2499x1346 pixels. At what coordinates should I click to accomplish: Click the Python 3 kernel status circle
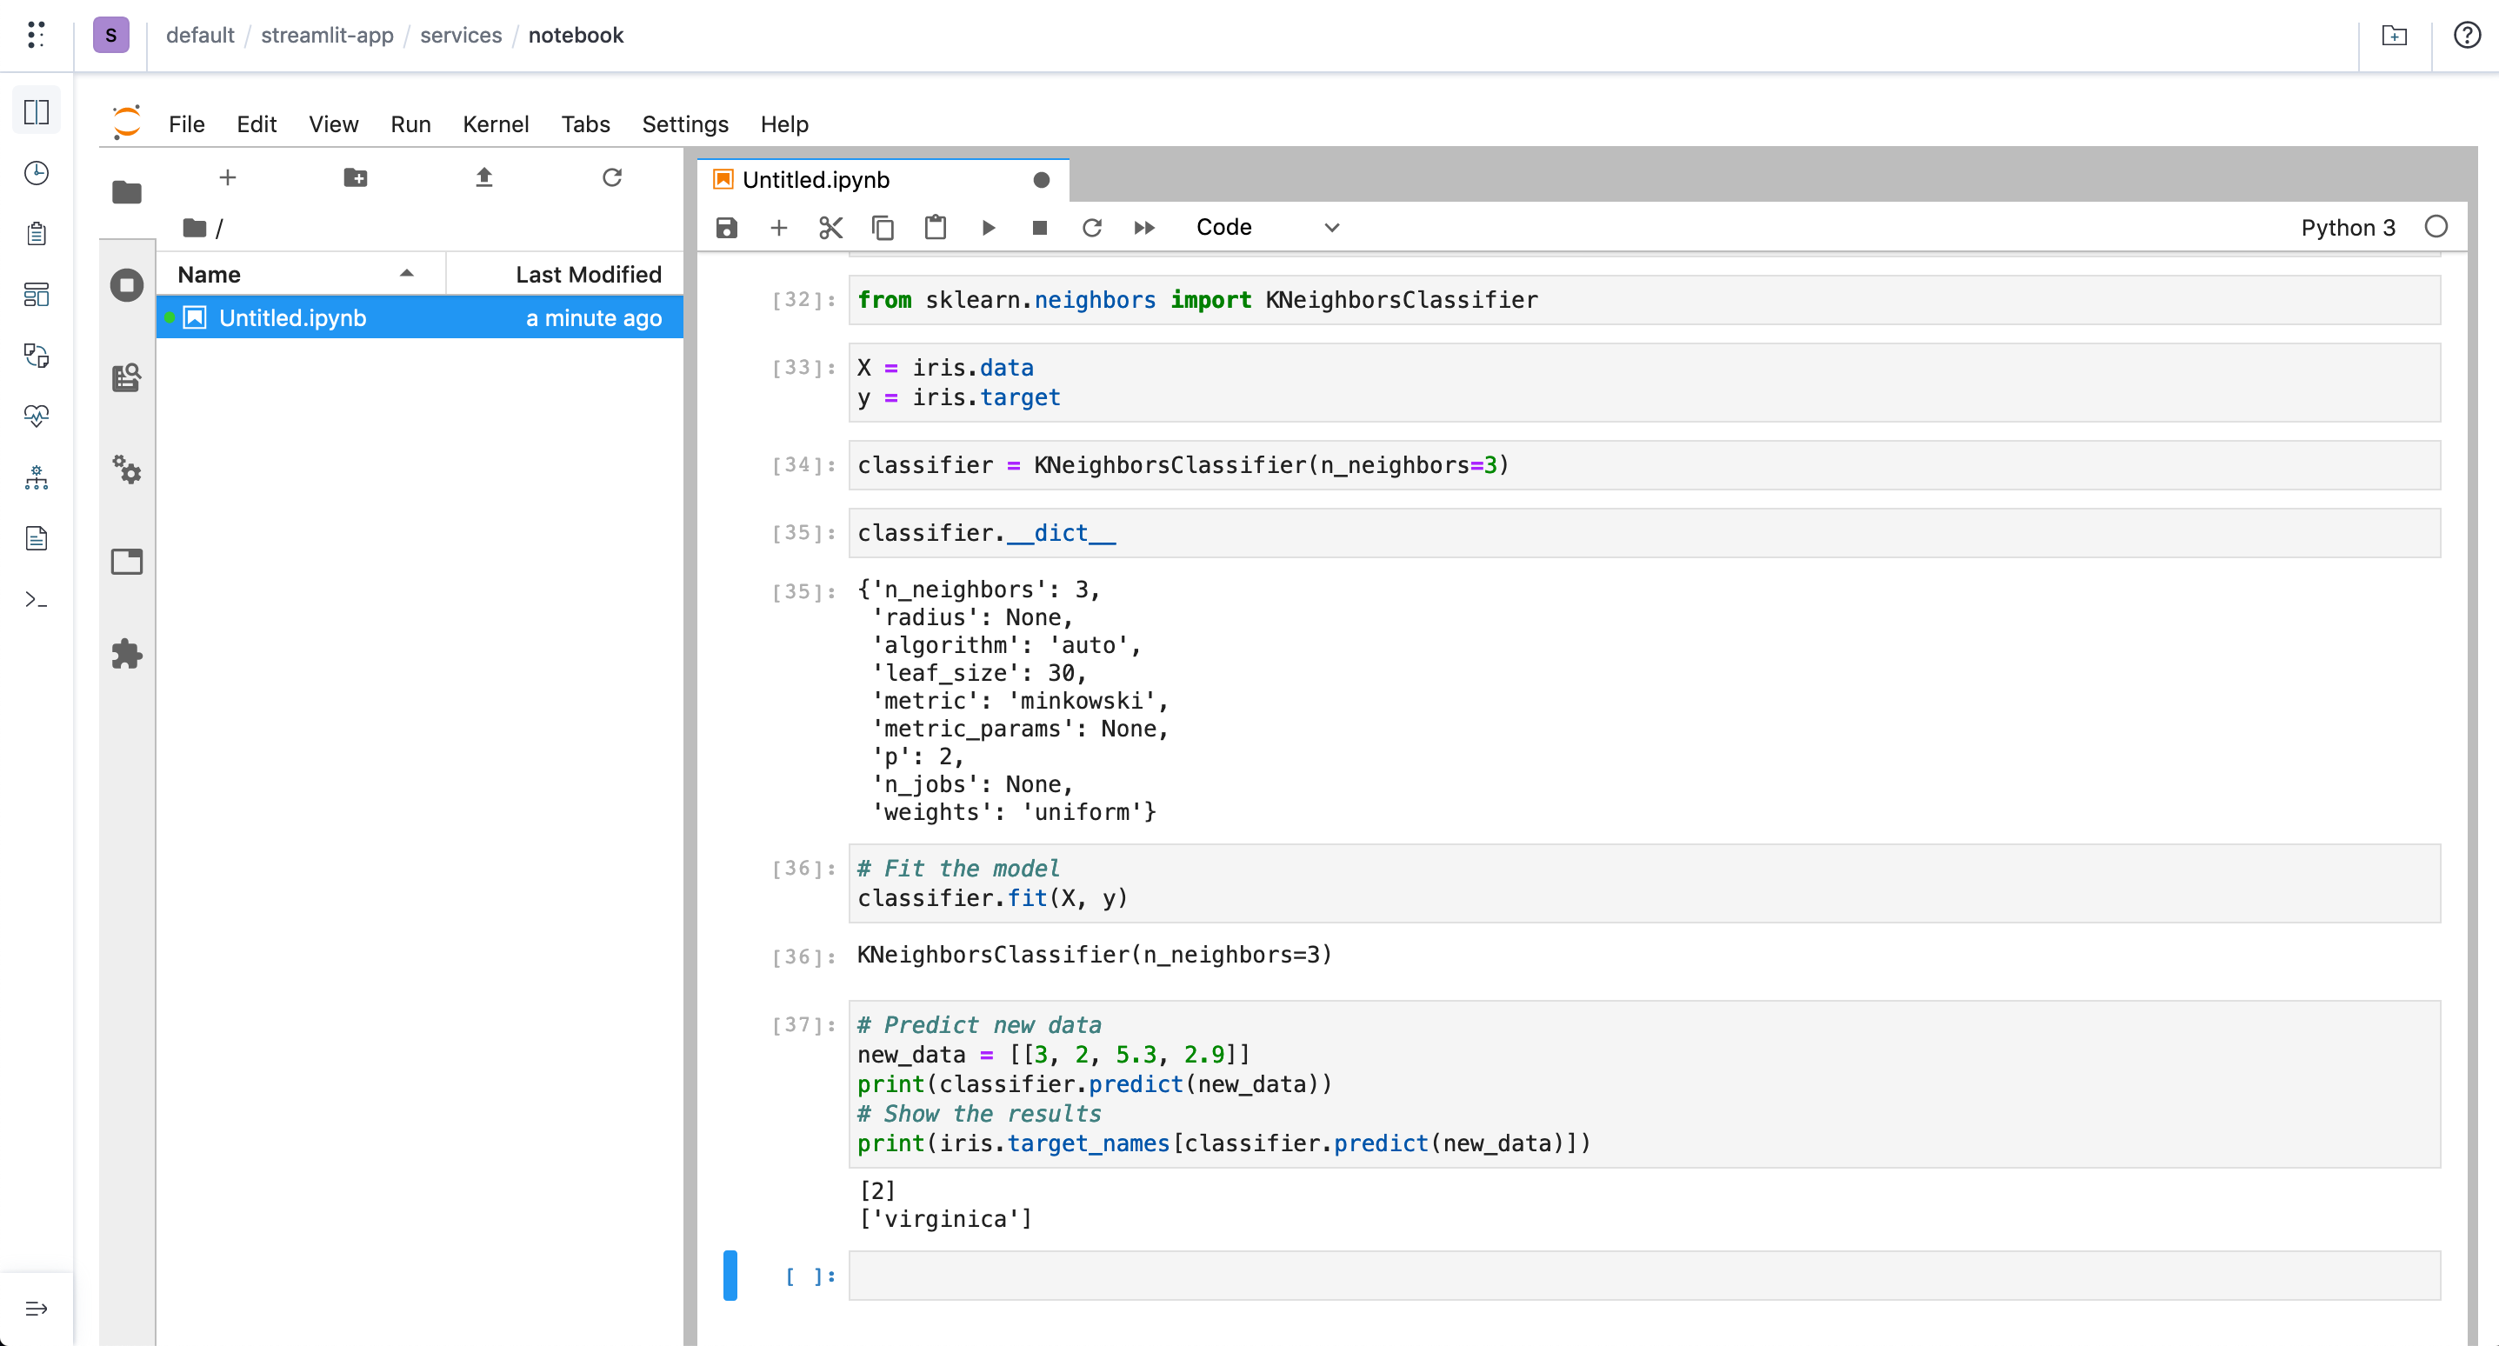click(x=2436, y=227)
